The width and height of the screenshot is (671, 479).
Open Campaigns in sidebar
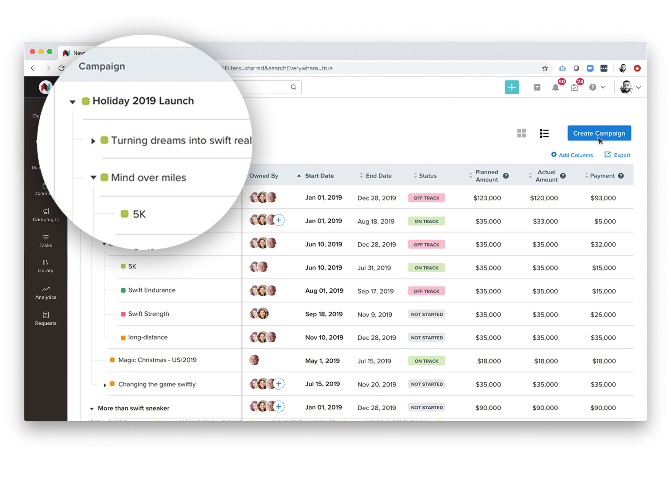(x=46, y=215)
